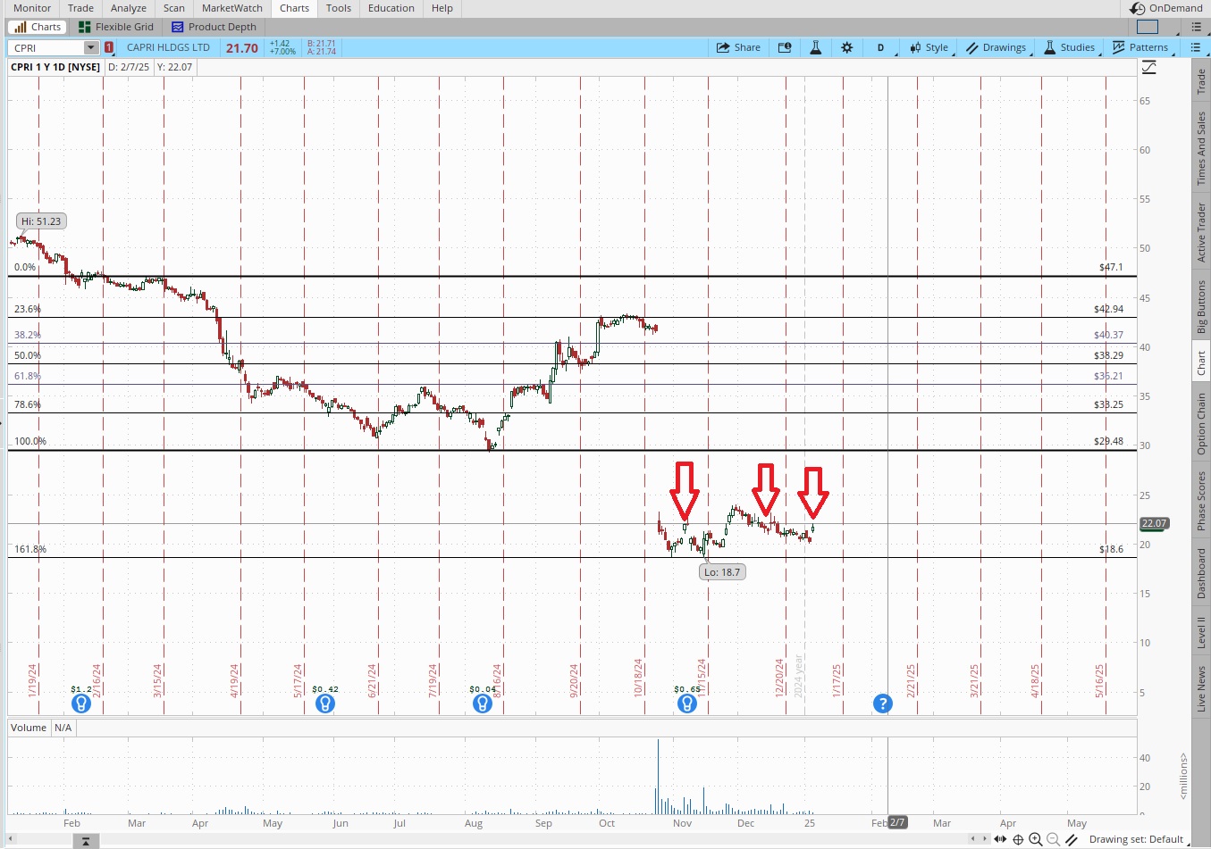The height and width of the screenshot is (849, 1211).
Task: Open the Big Buttons side tab
Action: 1201,307
